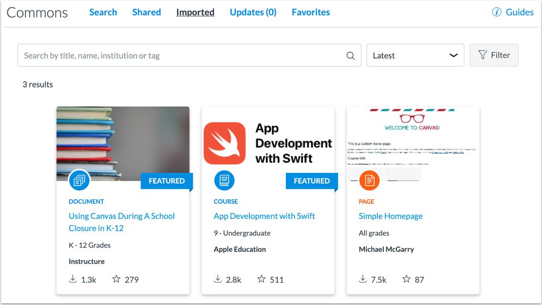Image resolution: width=542 pixels, height=305 pixels.
Task: Favorite the App Development with Swift resource
Action: (262, 279)
